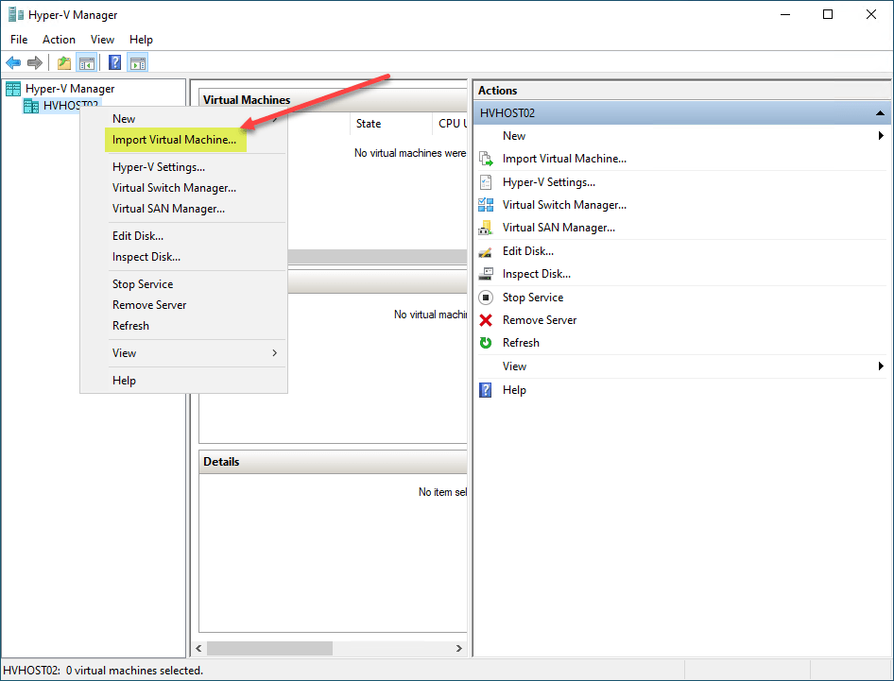
Task: Toggle the Show/Hide Action Pane toolbar icon
Action: pos(137,62)
